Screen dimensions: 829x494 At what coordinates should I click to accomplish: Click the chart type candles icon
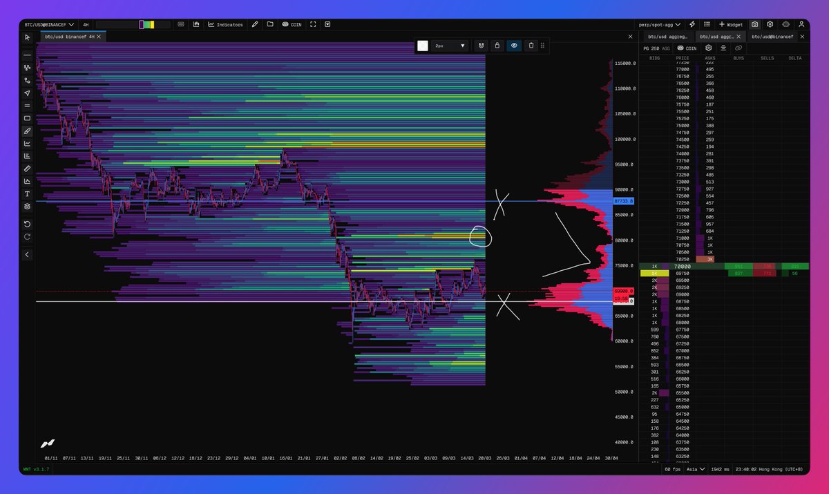point(181,24)
